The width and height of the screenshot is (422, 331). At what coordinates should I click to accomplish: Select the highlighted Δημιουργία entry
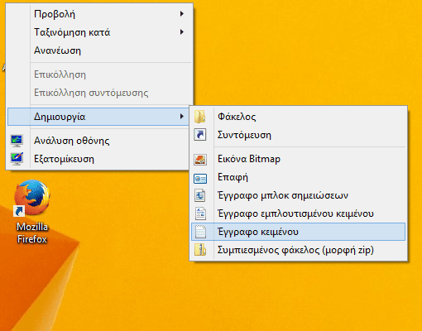[x=98, y=117]
